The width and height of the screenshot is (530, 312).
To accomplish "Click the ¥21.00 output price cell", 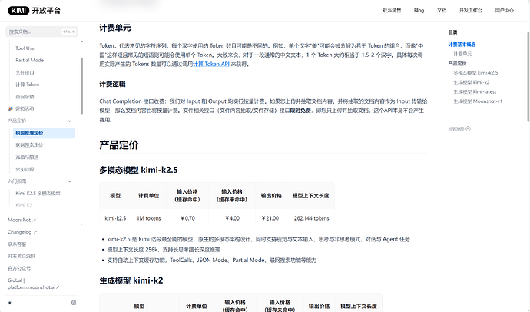I will 271,218.
